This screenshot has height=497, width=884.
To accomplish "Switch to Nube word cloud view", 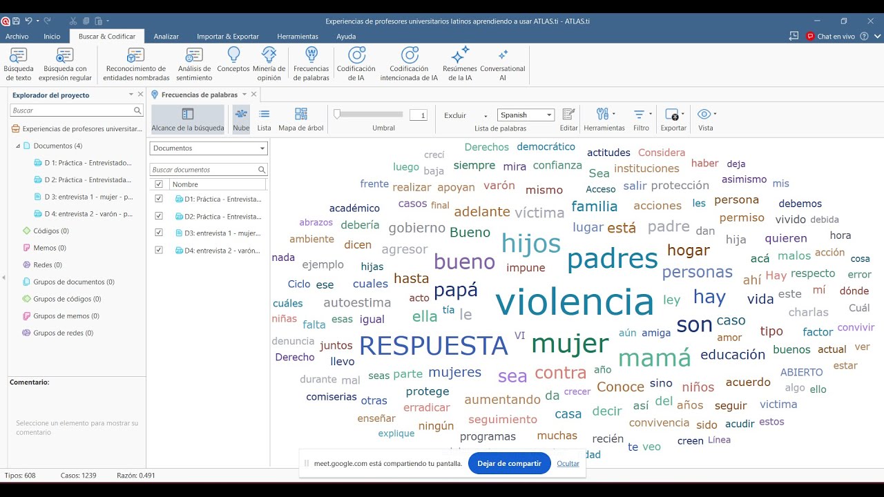I will 241,119.
